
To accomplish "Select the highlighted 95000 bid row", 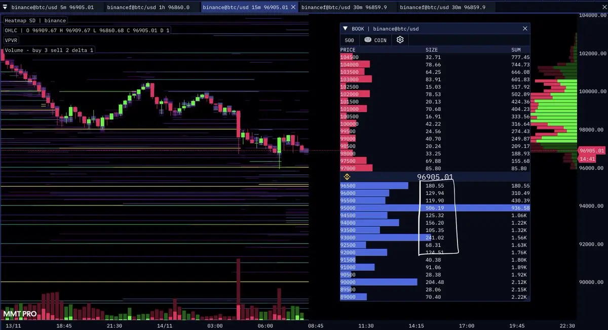I will (435, 208).
